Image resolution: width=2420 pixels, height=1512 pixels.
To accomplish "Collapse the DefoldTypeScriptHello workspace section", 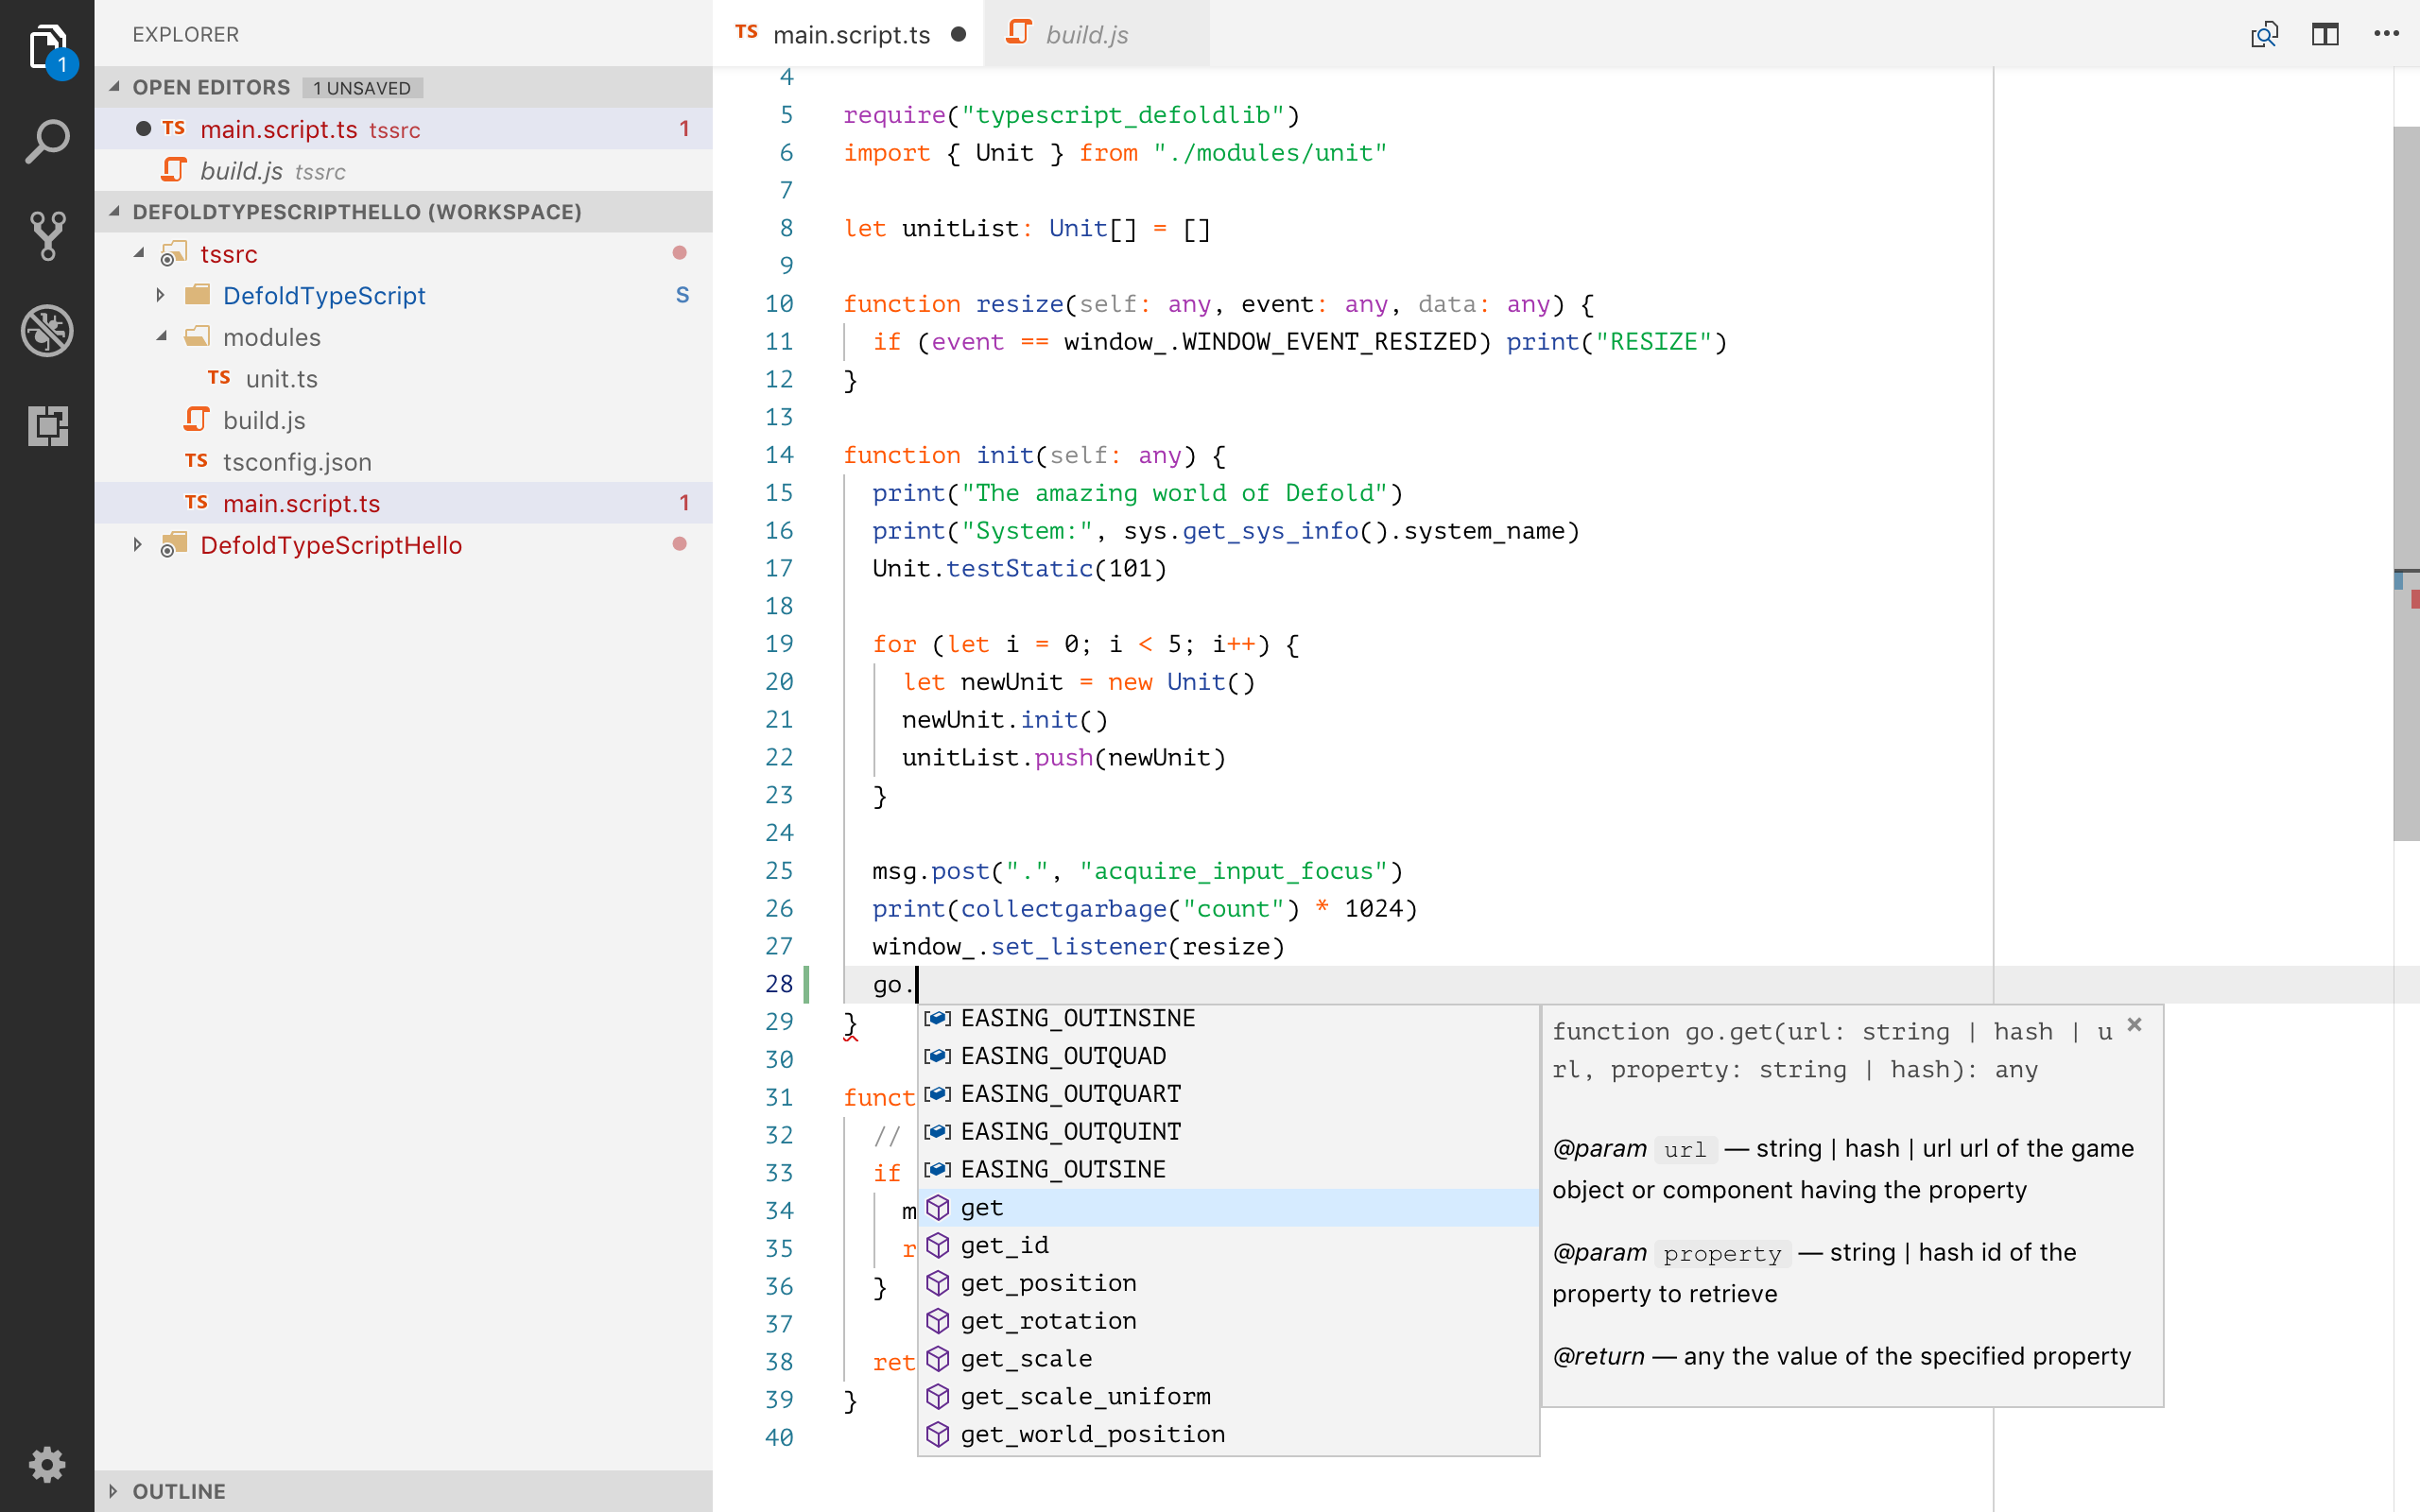I will (x=114, y=211).
